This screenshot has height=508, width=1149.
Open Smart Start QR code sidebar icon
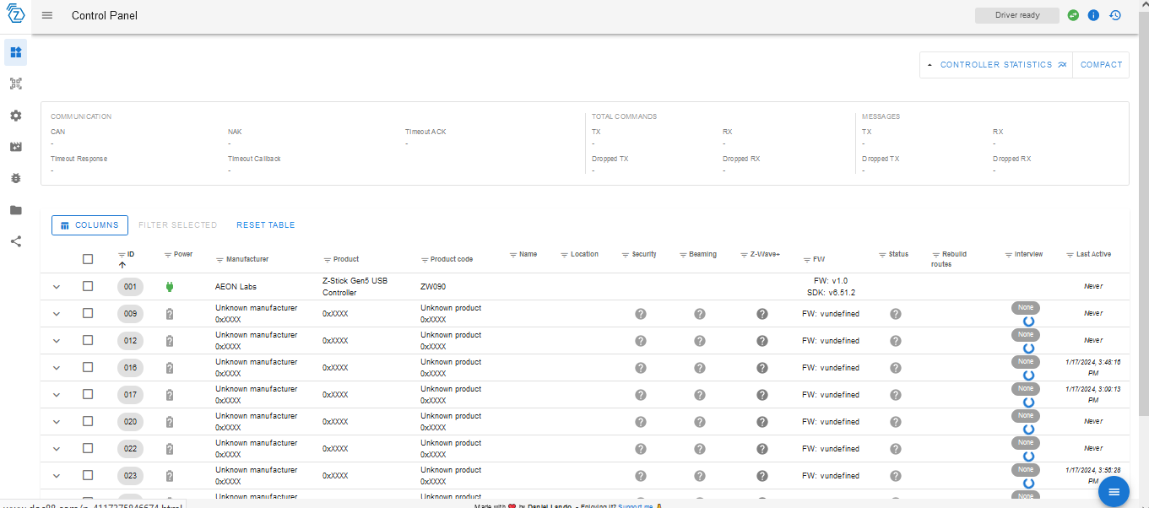15,84
